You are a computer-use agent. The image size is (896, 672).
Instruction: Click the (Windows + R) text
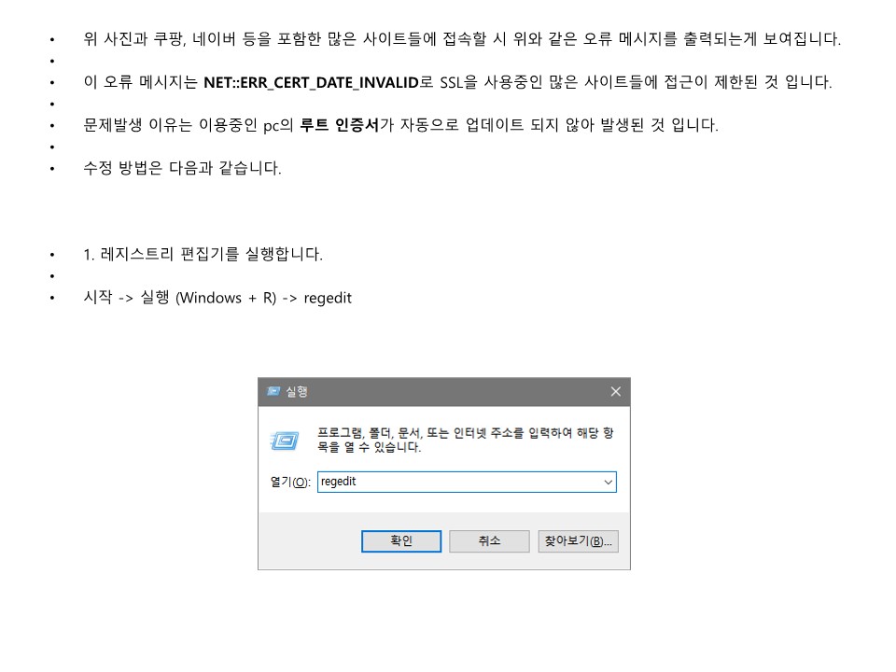click(x=226, y=298)
